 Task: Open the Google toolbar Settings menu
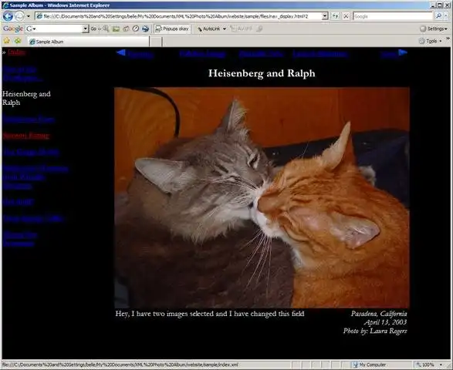[x=434, y=29]
